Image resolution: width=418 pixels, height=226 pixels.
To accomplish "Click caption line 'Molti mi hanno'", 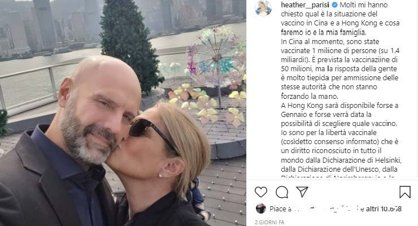I will [x=364, y=5].
